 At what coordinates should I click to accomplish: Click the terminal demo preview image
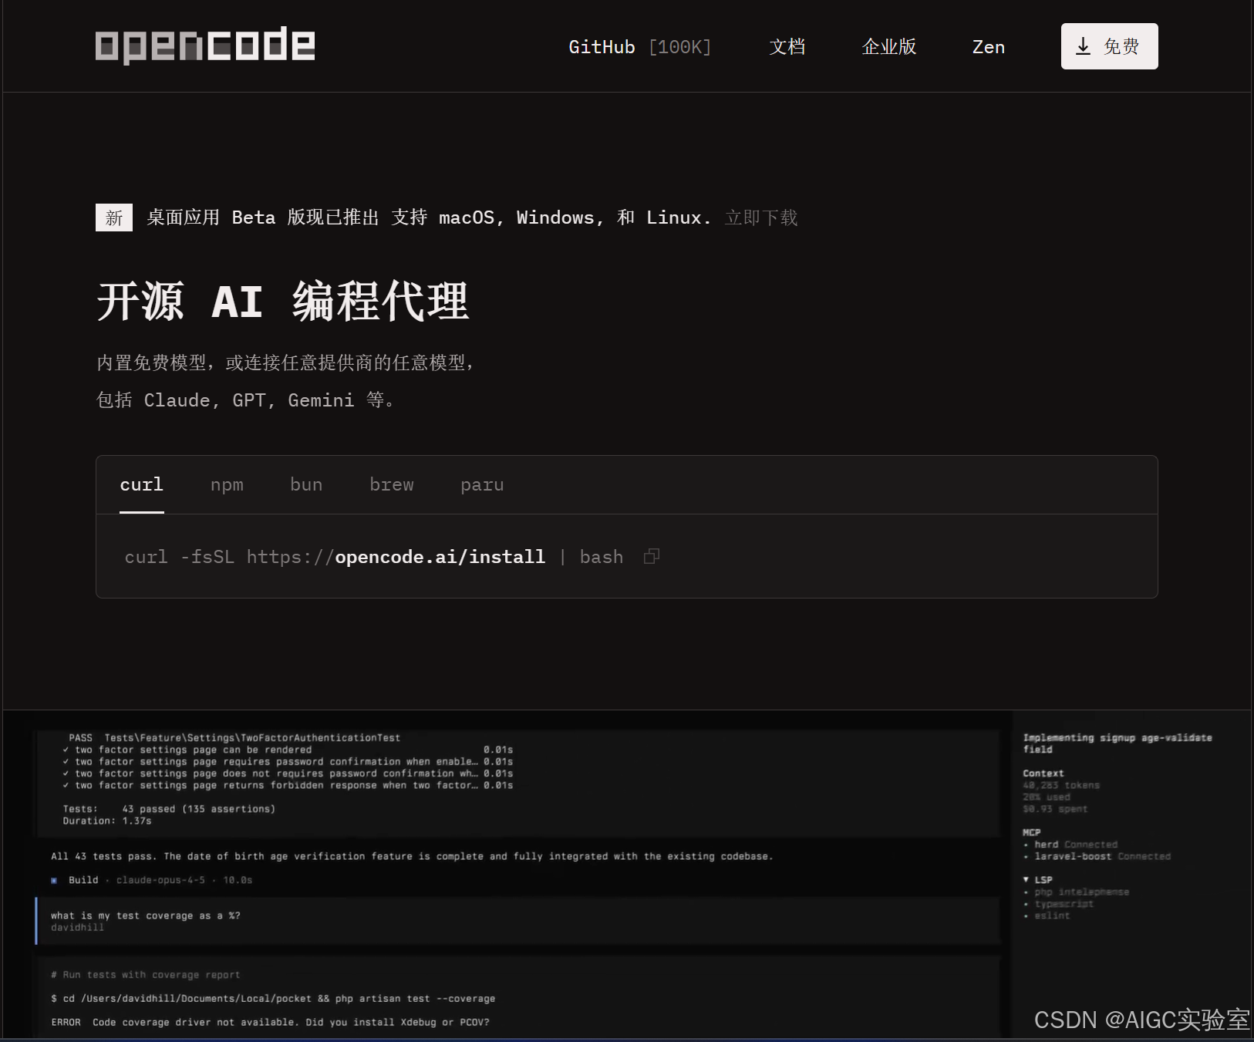click(x=627, y=875)
